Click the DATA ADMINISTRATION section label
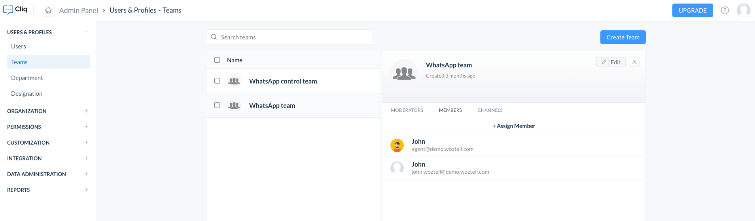755x221 pixels. click(x=37, y=174)
